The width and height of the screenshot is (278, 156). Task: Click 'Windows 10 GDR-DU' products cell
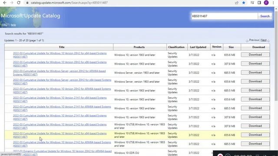tap(126, 153)
